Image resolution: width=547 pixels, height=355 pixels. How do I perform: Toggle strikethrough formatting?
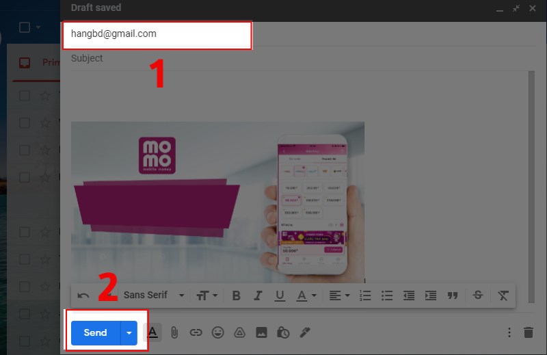(x=477, y=295)
